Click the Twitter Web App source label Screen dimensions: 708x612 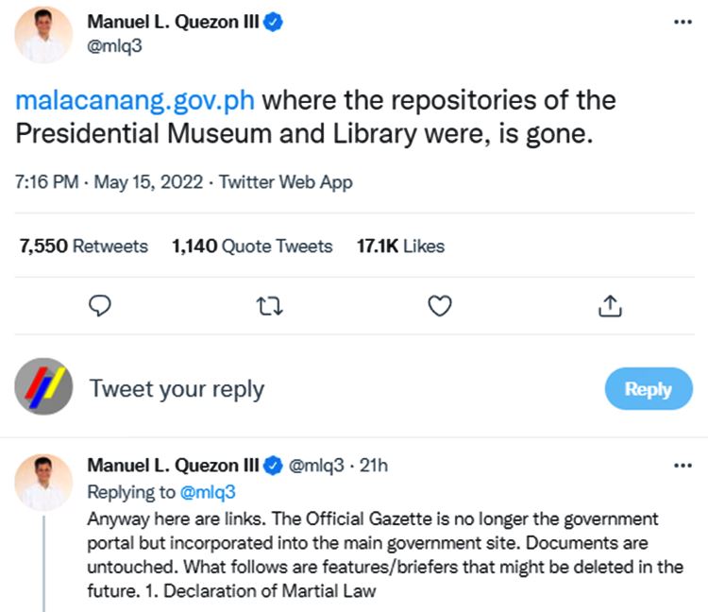pyautogui.click(x=286, y=182)
